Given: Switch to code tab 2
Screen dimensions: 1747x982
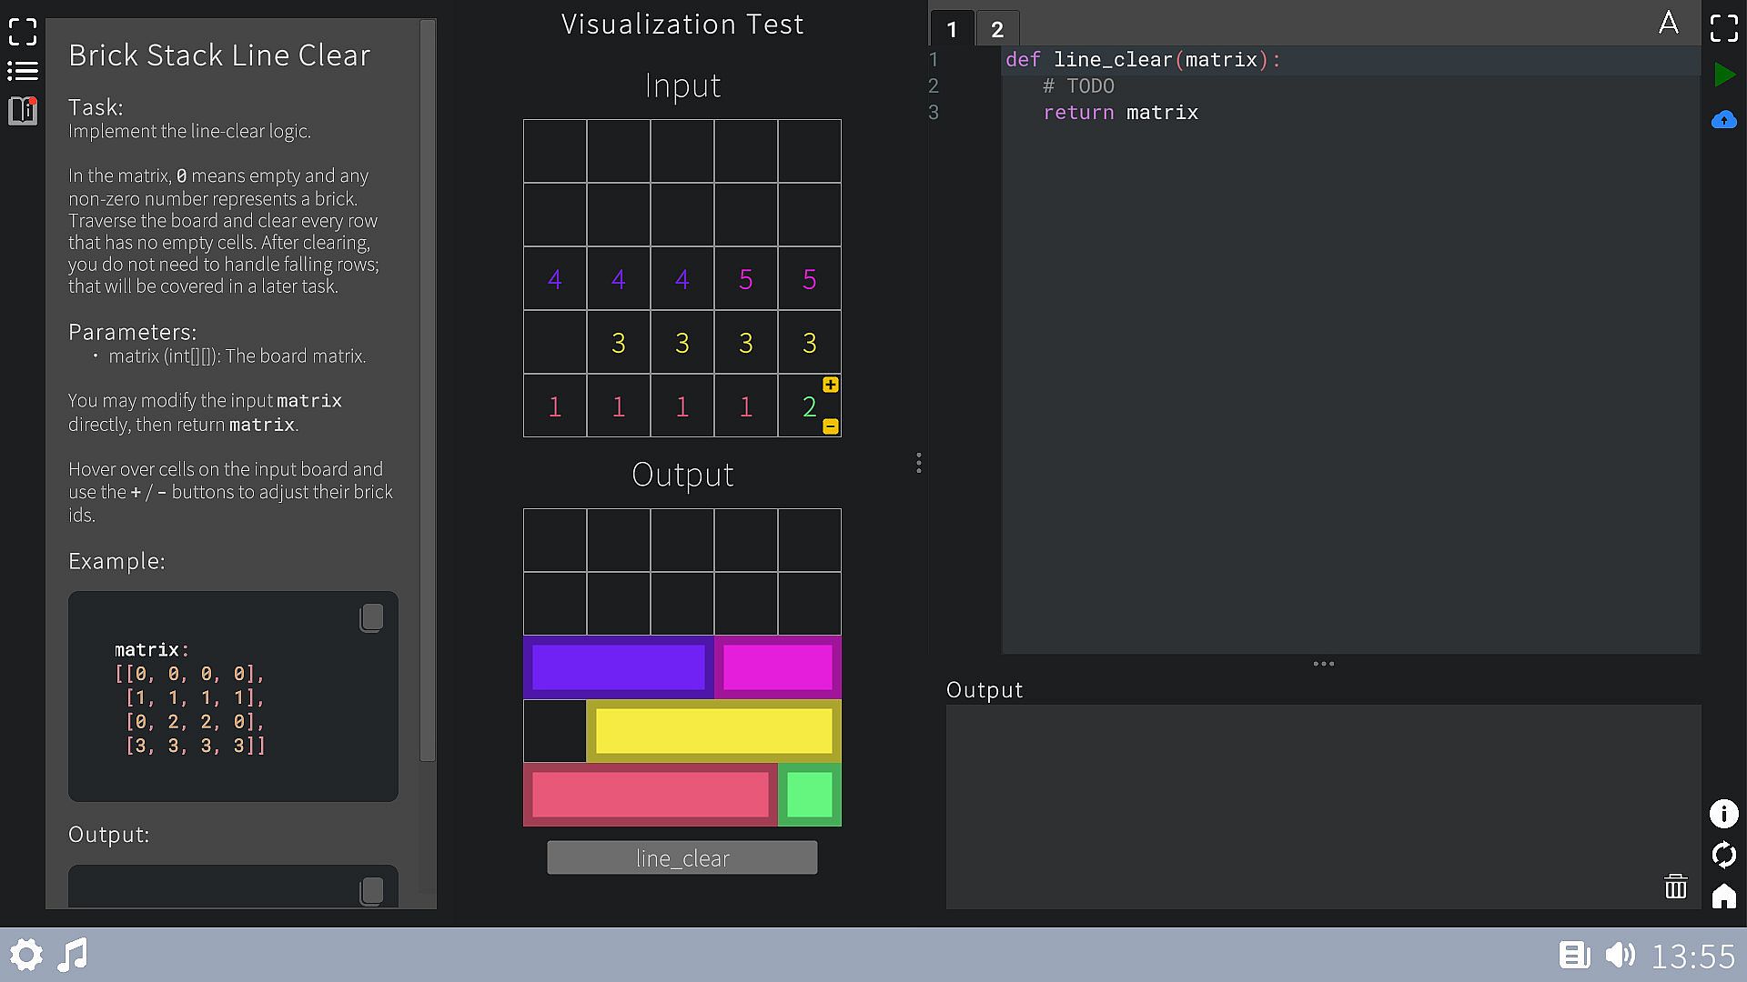Looking at the screenshot, I should click(x=997, y=29).
